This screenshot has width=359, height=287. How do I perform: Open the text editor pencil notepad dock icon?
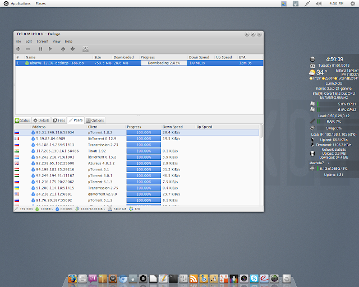point(163,279)
